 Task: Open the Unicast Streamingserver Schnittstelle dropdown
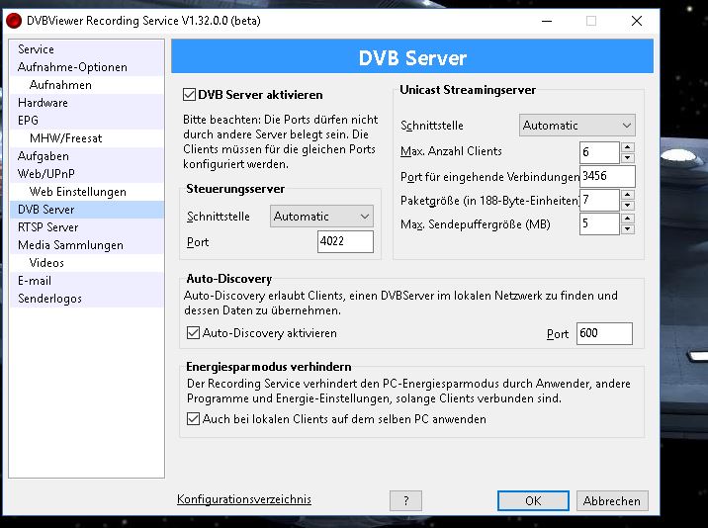pyautogui.click(x=577, y=126)
